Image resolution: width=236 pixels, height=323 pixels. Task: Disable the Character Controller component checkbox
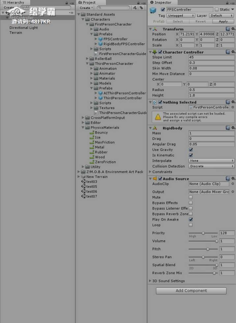[160, 52]
